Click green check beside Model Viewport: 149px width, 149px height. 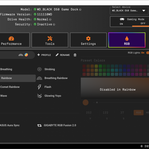coord(35,9)
